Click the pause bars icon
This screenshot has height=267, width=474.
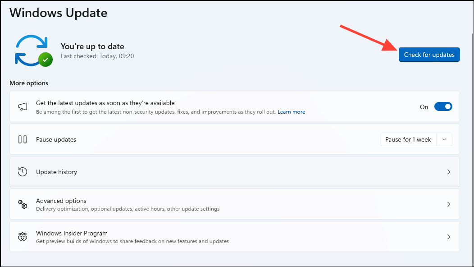click(x=23, y=139)
